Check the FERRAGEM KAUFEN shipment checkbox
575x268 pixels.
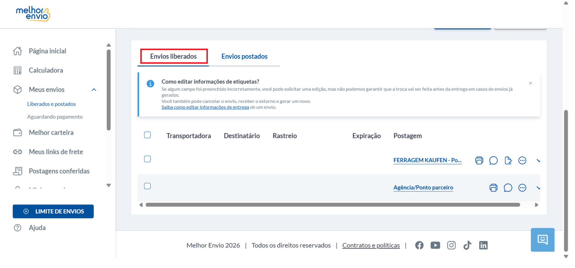tap(147, 159)
